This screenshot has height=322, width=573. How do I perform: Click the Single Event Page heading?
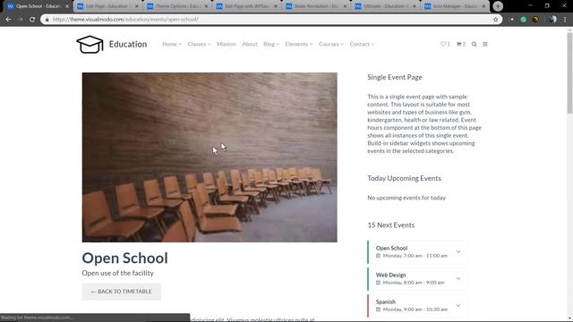pos(395,78)
